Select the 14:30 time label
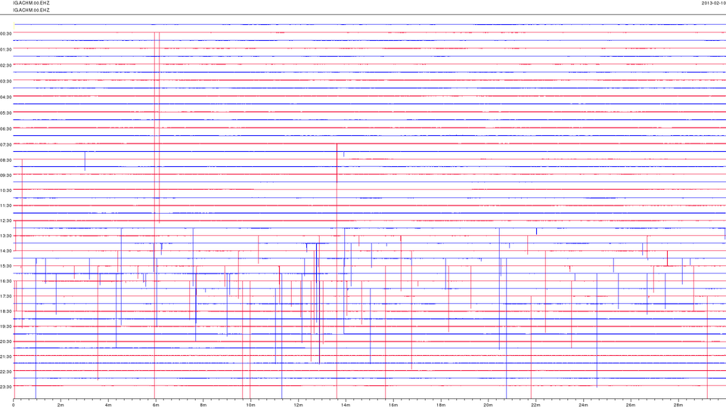726x408 pixels. coord(6,251)
